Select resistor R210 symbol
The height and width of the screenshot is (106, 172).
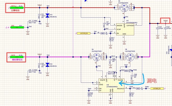point(126,71)
